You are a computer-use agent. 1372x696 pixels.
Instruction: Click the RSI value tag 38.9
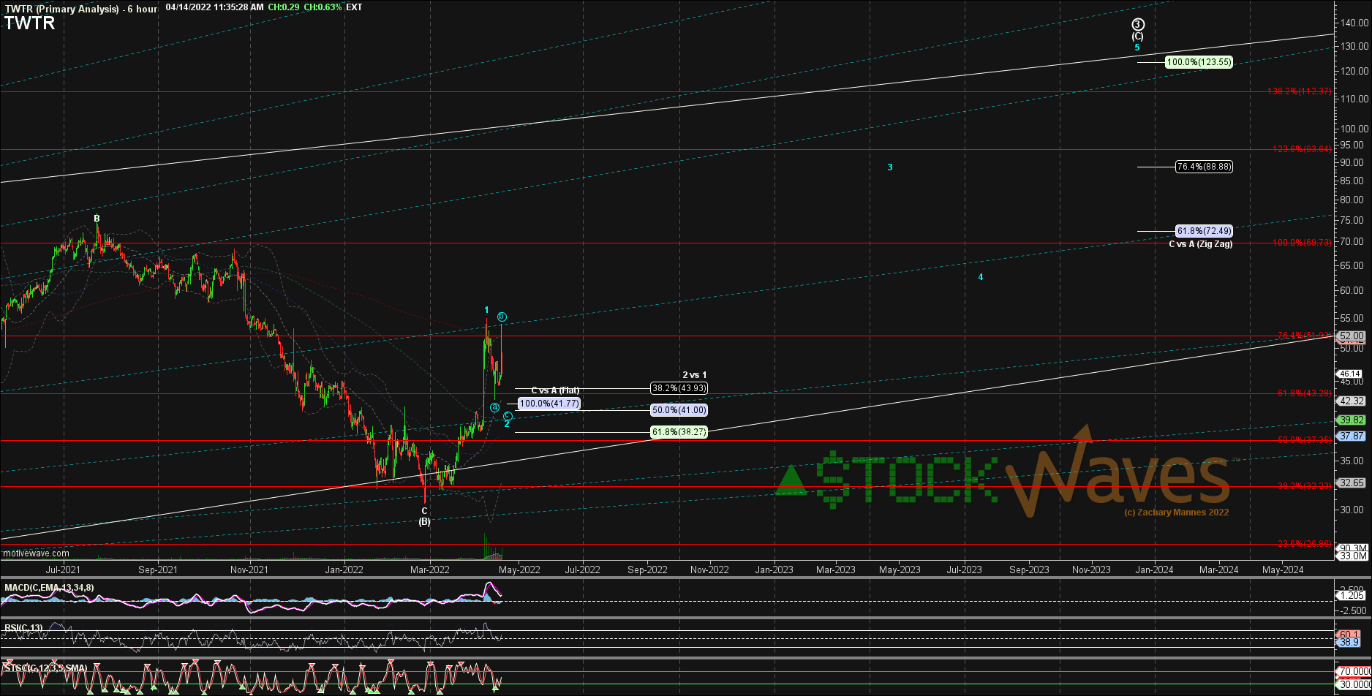click(1349, 643)
